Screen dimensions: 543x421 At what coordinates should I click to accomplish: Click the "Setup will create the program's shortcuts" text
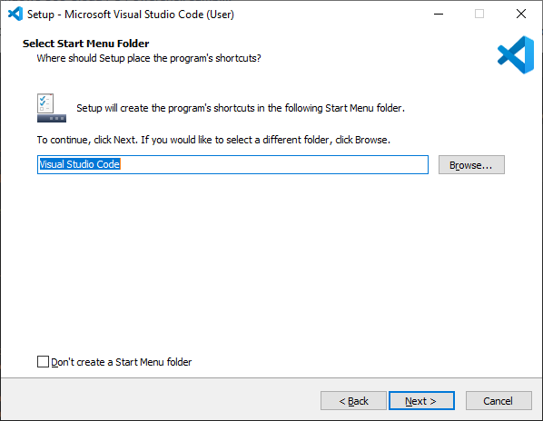pyautogui.click(x=241, y=108)
